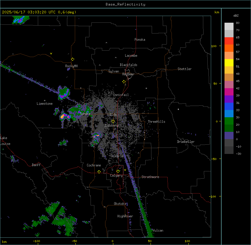The image size is (251, 245).
Task: Click the km unit label in the bottom left
Action: [x=4, y=242]
